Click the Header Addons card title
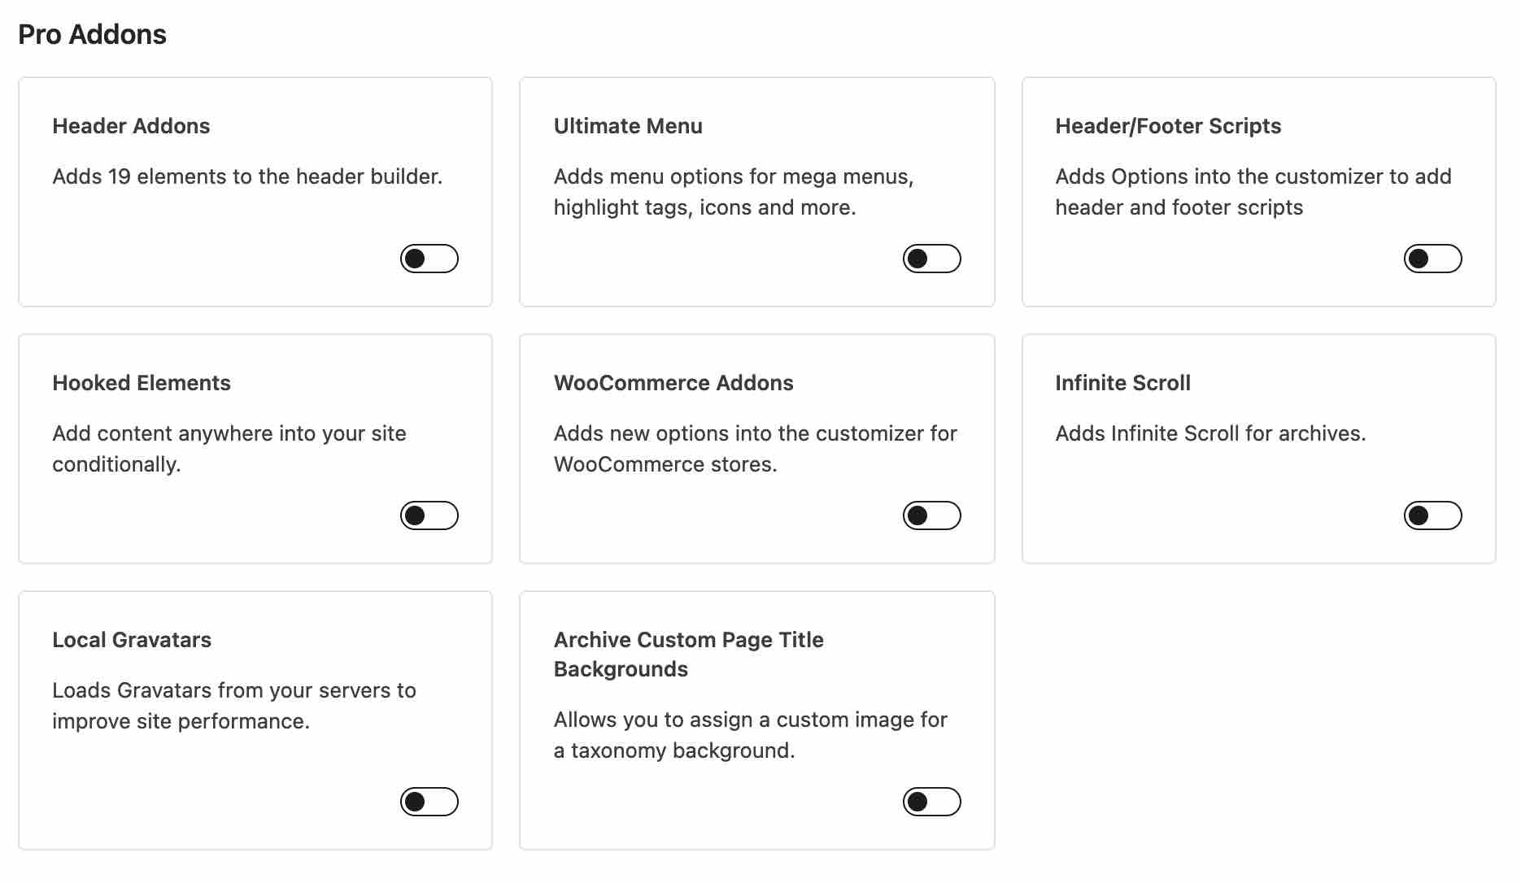Screen dimensions: 1521x883 (130, 126)
